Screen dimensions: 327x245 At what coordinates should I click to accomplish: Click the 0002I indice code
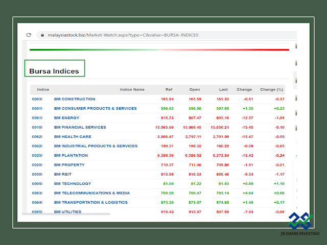(37, 146)
